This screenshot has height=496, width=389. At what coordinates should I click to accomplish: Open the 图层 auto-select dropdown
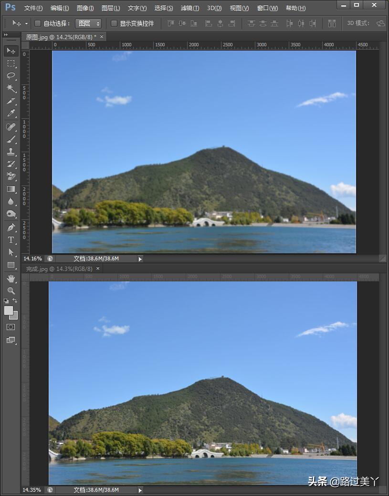pos(88,23)
